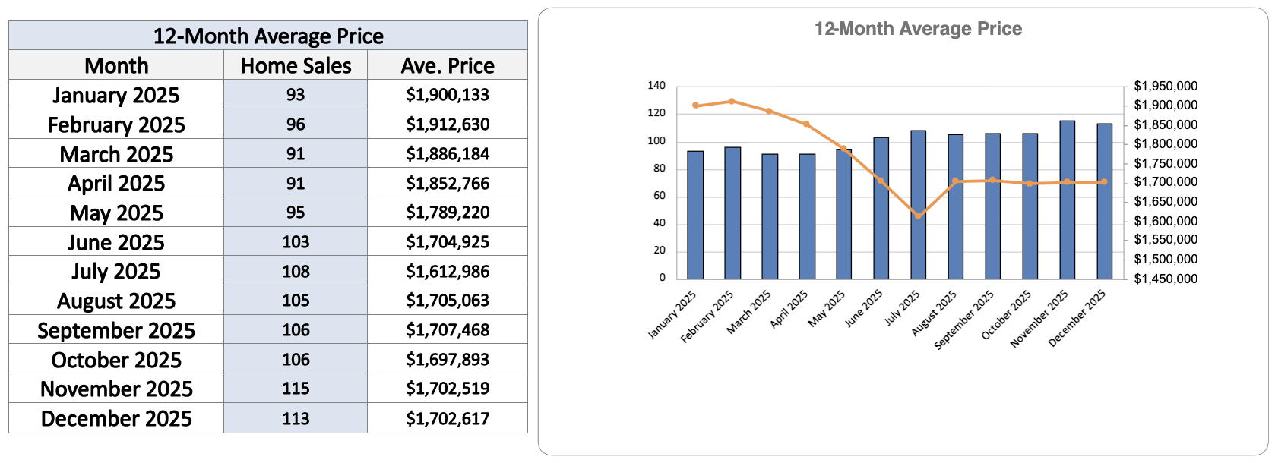
Task: Click the gray chart title text
Action: point(918,29)
